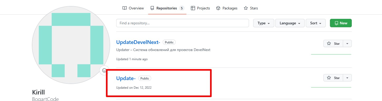The width and height of the screenshot is (382, 101).
Task: Click the Kirill profile avatar image
Action: [71, 45]
